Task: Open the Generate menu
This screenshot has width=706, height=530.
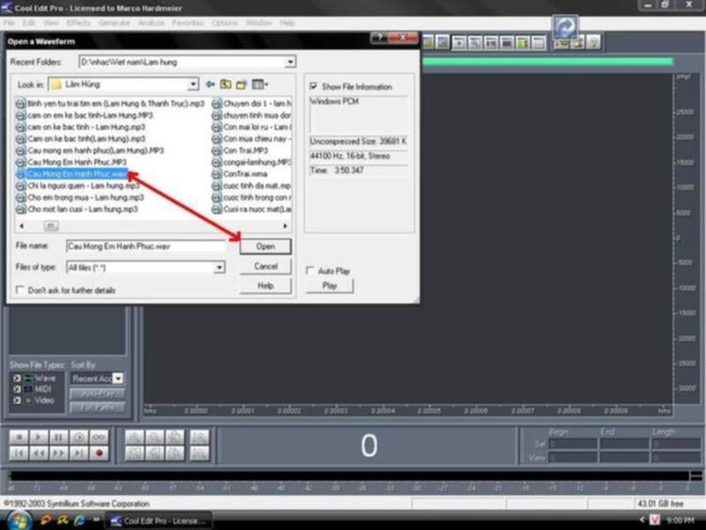Action: click(114, 23)
